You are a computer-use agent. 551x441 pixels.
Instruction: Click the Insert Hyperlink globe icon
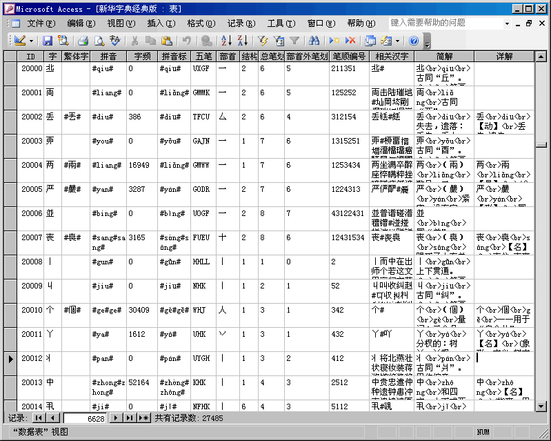click(x=207, y=41)
